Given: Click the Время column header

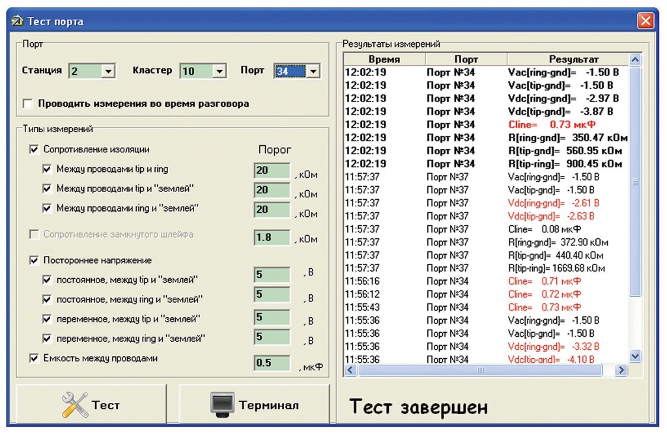Looking at the screenshot, I should pyautogui.click(x=384, y=59).
